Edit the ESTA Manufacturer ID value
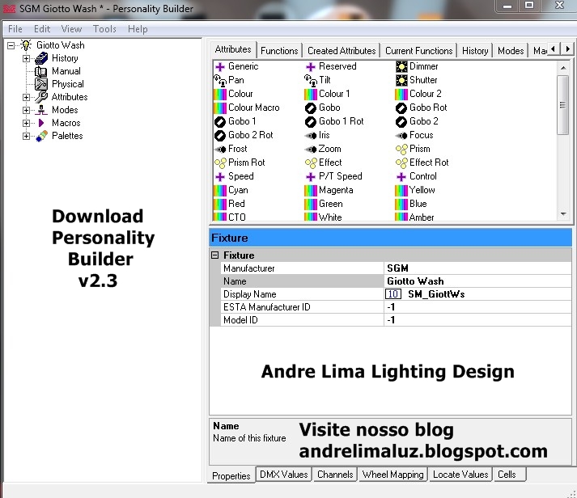The height and width of the screenshot is (498, 577). coord(477,307)
